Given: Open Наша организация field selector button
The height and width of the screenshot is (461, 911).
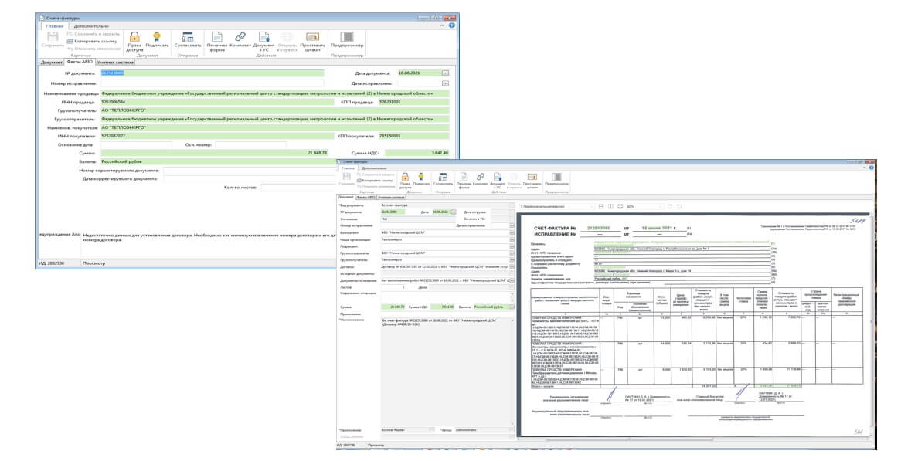Looking at the screenshot, I should (x=512, y=240).
